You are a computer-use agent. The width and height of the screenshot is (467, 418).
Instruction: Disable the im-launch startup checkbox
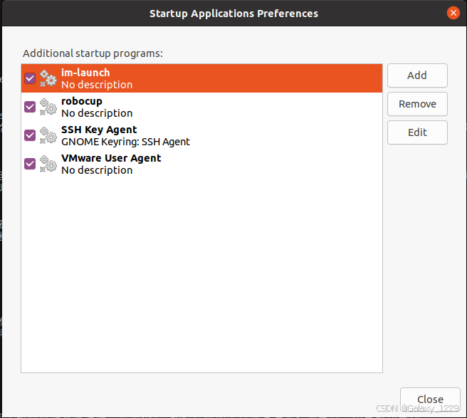[x=30, y=78]
